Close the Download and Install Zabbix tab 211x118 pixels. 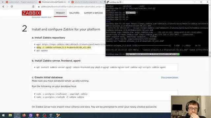point(69,2)
